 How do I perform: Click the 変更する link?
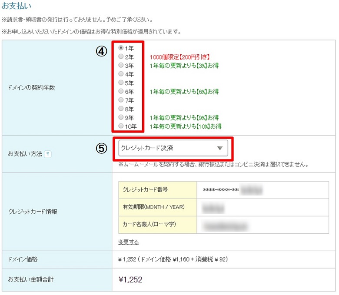(x=128, y=242)
